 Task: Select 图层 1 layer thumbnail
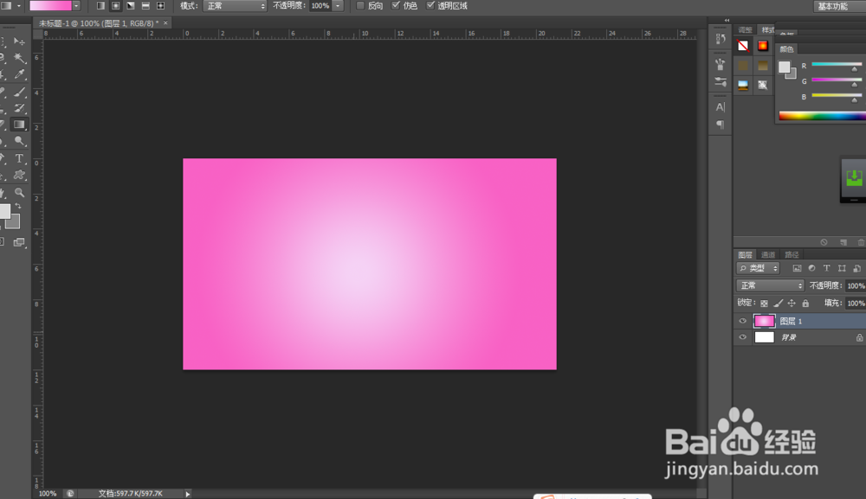click(764, 321)
